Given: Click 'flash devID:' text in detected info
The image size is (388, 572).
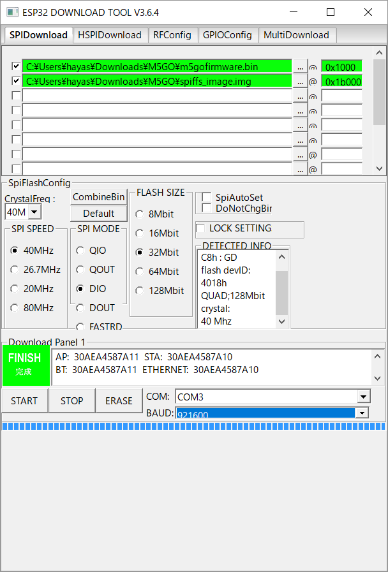Looking at the screenshot, I should coord(225,270).
